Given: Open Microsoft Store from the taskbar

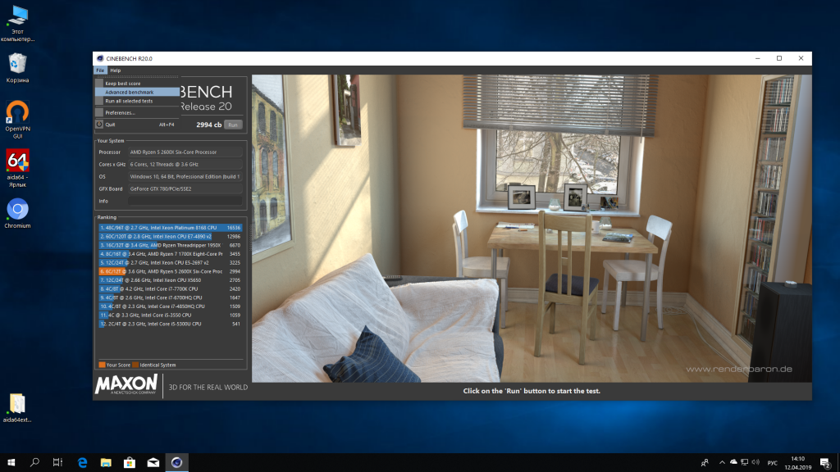Looking at the screenshot, I should click(x=130, y=463).
